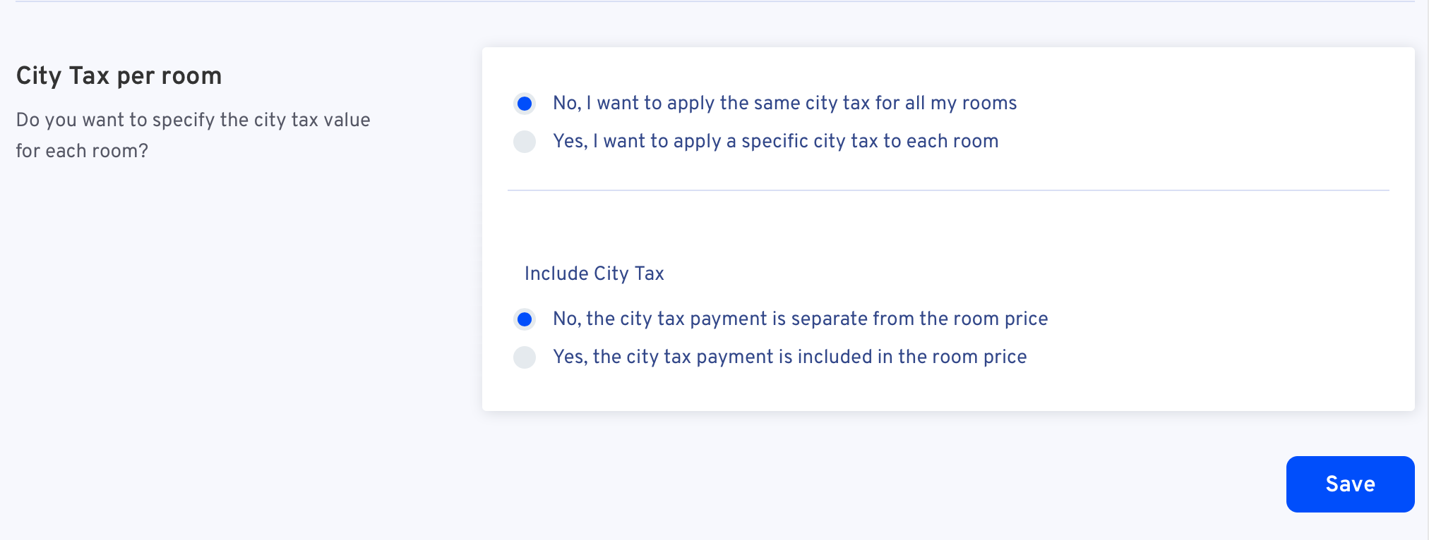Click the words 'for all my rooms'
Viewport: 1429px width, 540px height.
tap(946, 104)
